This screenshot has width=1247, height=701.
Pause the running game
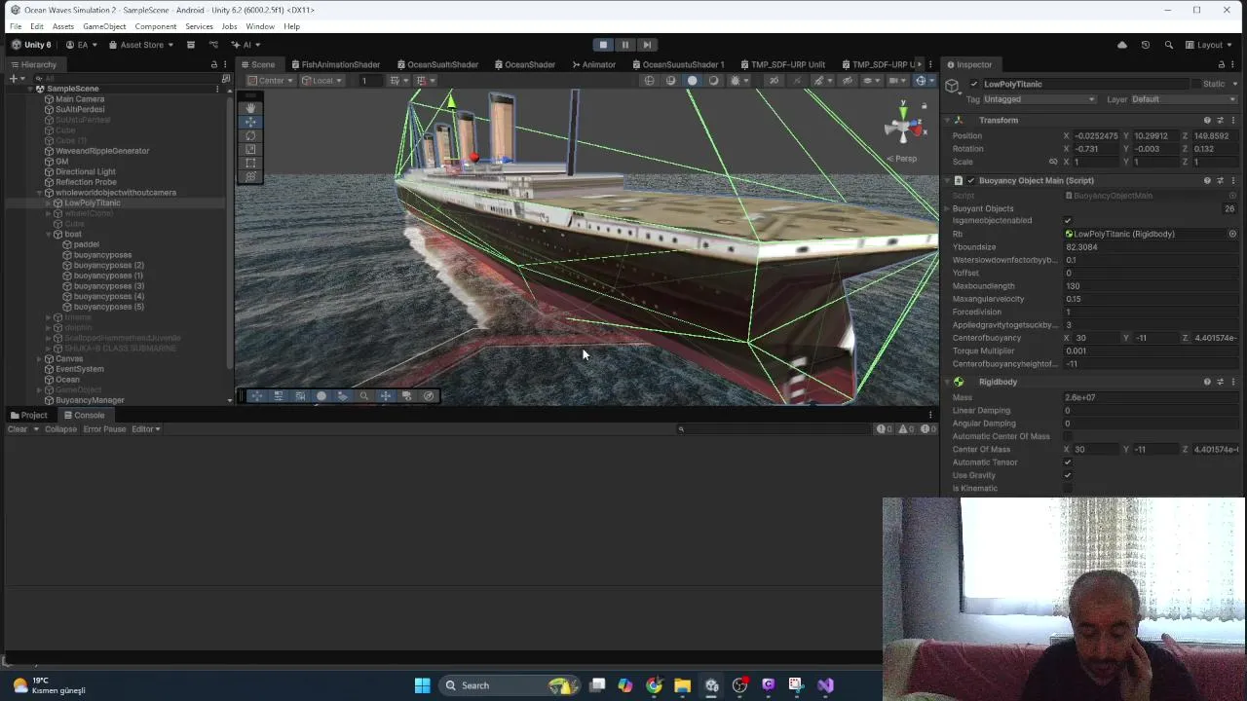click(x=625, y=45)
